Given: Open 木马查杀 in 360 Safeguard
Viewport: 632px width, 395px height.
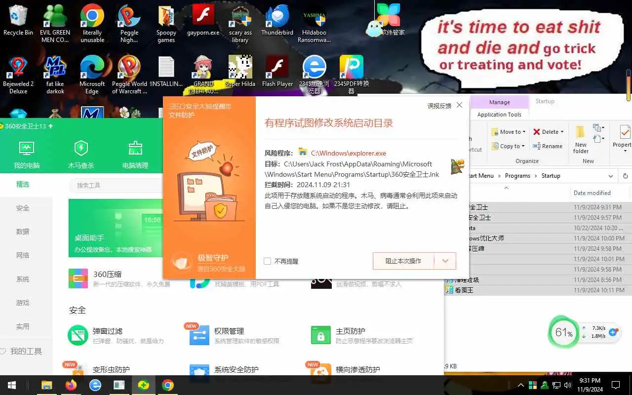Looking at the screenshot, I should (x=81, y=155).
